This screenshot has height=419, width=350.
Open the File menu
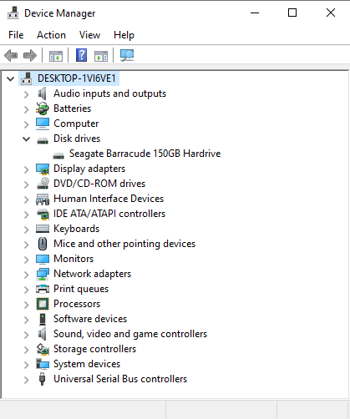[x=16, y=35]
